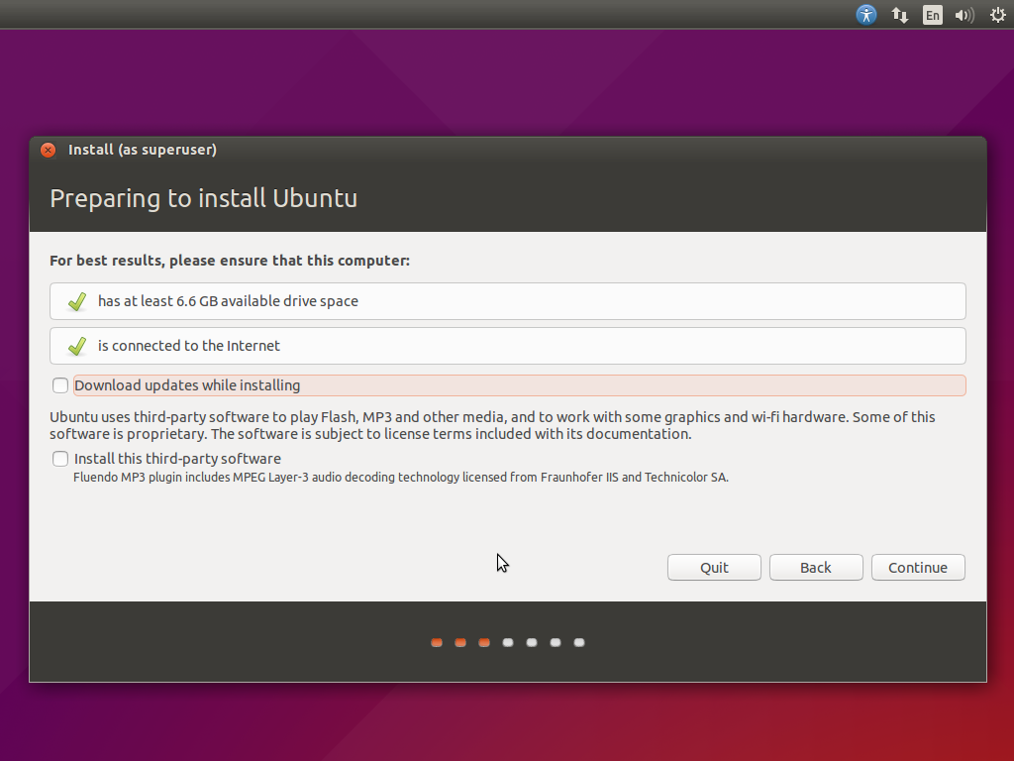The width and height of the screenshot is (1014, 761).
Task: Click the green checkmark beside drive space
Action: pyautogui.click(x=76, y=301)
